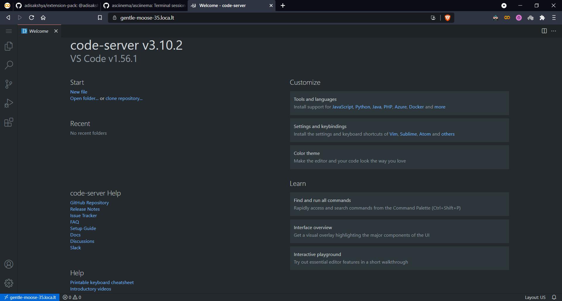Open the Explorer view in activity bar
This screenshot has height=301, width=562.
pos(9,46)
